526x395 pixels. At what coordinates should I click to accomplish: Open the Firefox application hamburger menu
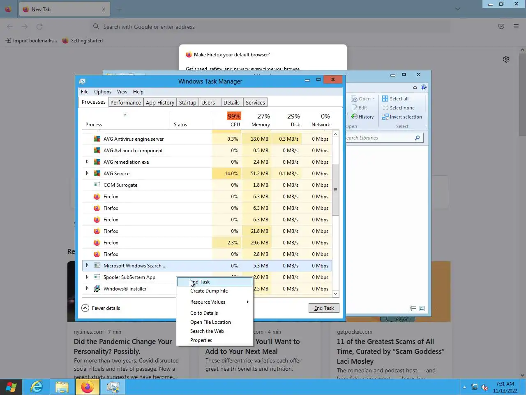pyautogui.click(x=516, y=26)
